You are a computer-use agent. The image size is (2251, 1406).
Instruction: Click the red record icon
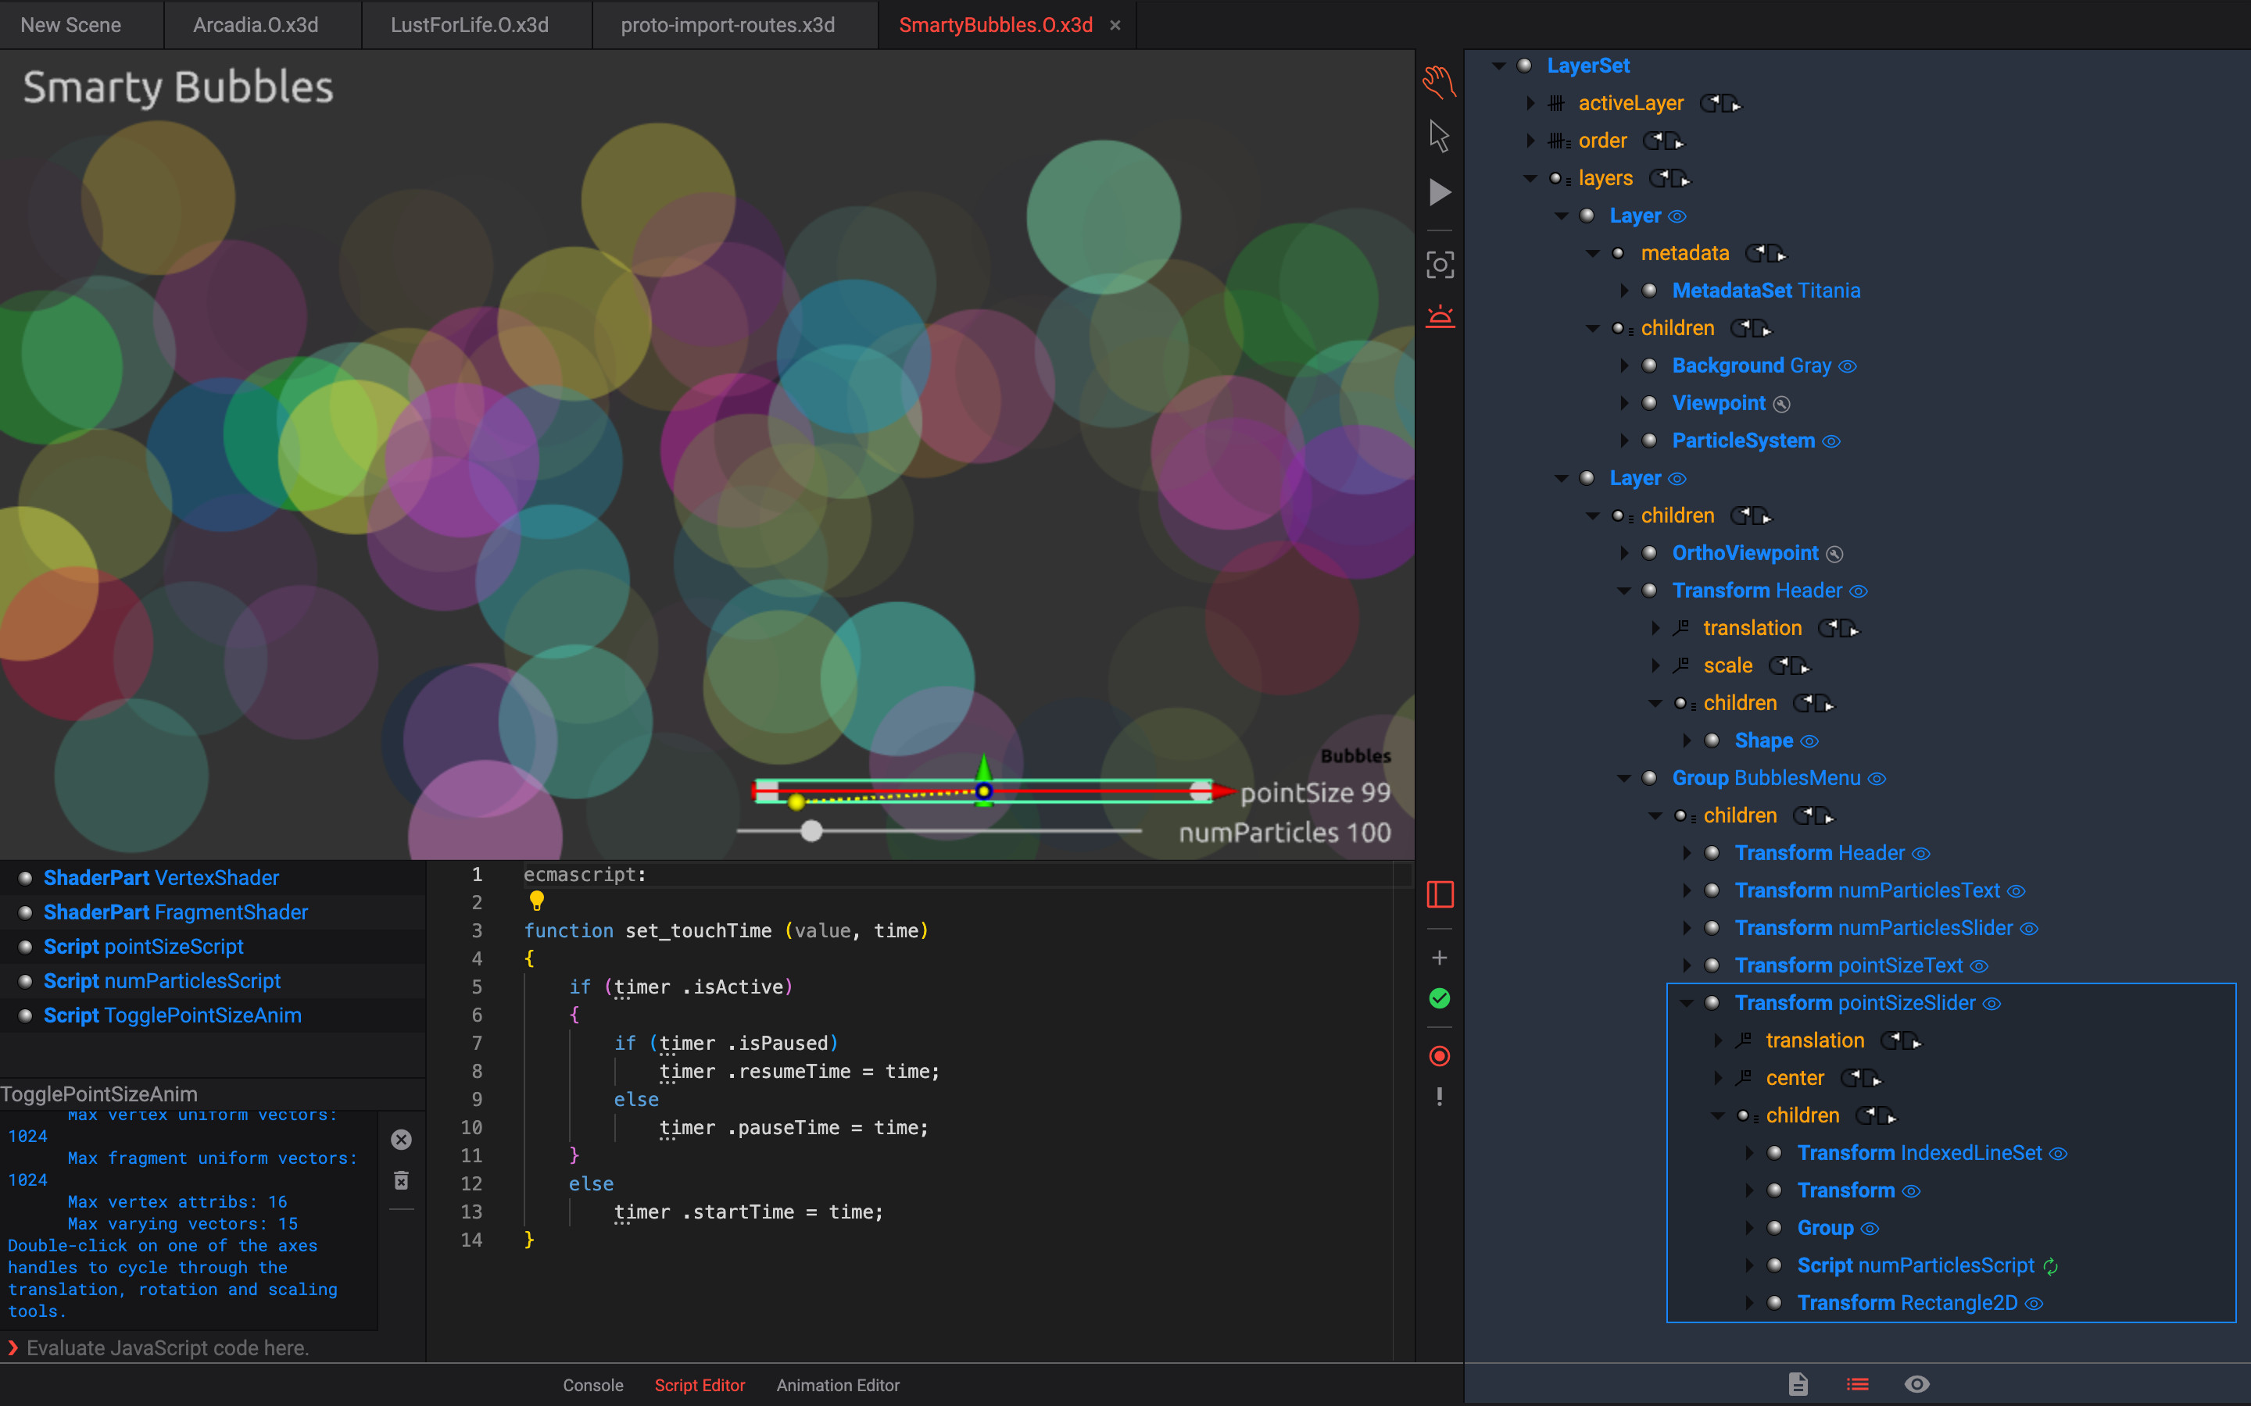1439,1055
